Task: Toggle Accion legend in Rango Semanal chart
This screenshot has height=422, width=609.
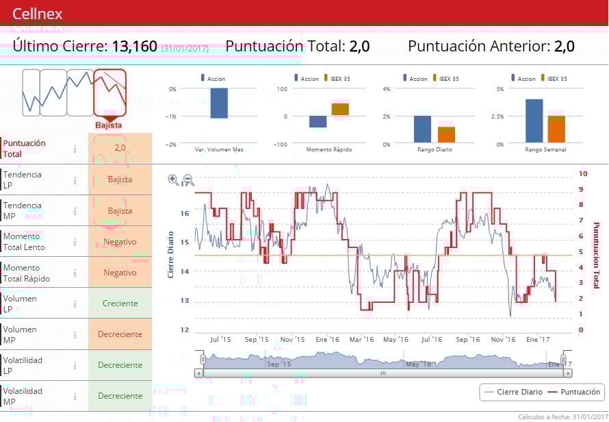Action: (523, 78)
